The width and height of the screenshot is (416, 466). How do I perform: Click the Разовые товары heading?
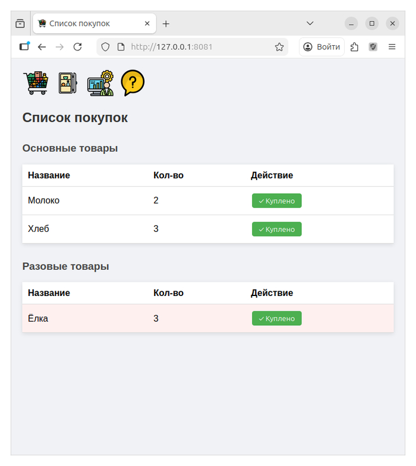(x=65, y=266)
